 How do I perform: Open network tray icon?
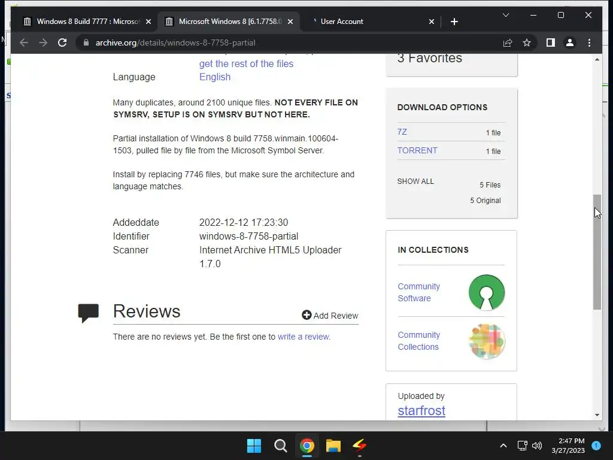click(522, 446)
